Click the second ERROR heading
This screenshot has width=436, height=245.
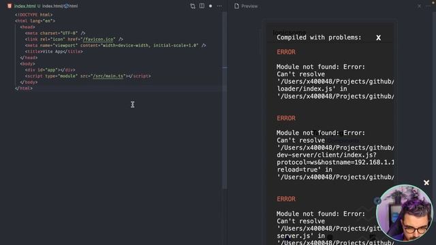point(286,118)
